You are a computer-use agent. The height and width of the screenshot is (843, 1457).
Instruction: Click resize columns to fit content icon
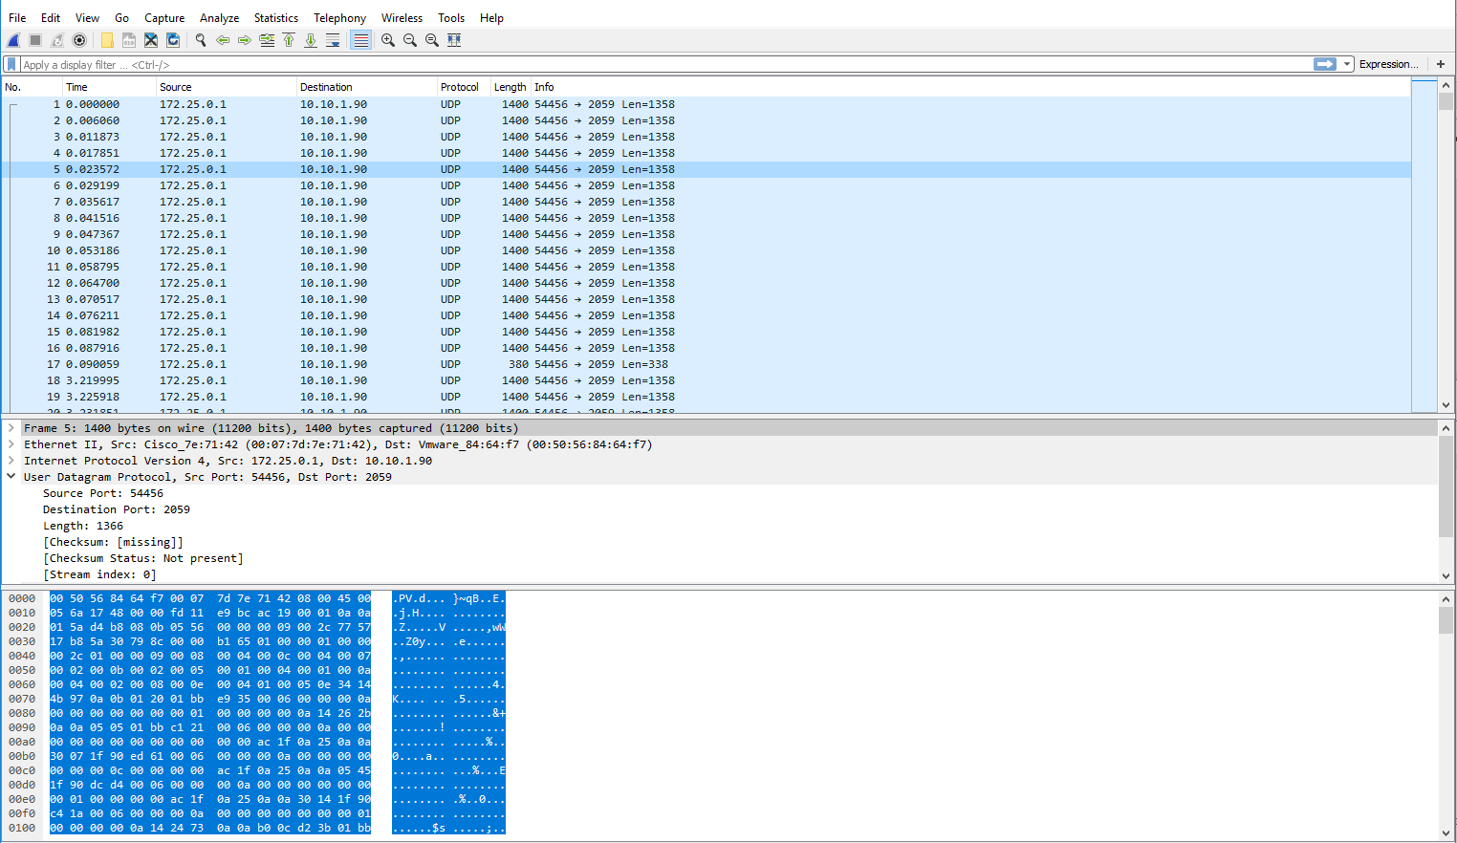click(454, 40)
